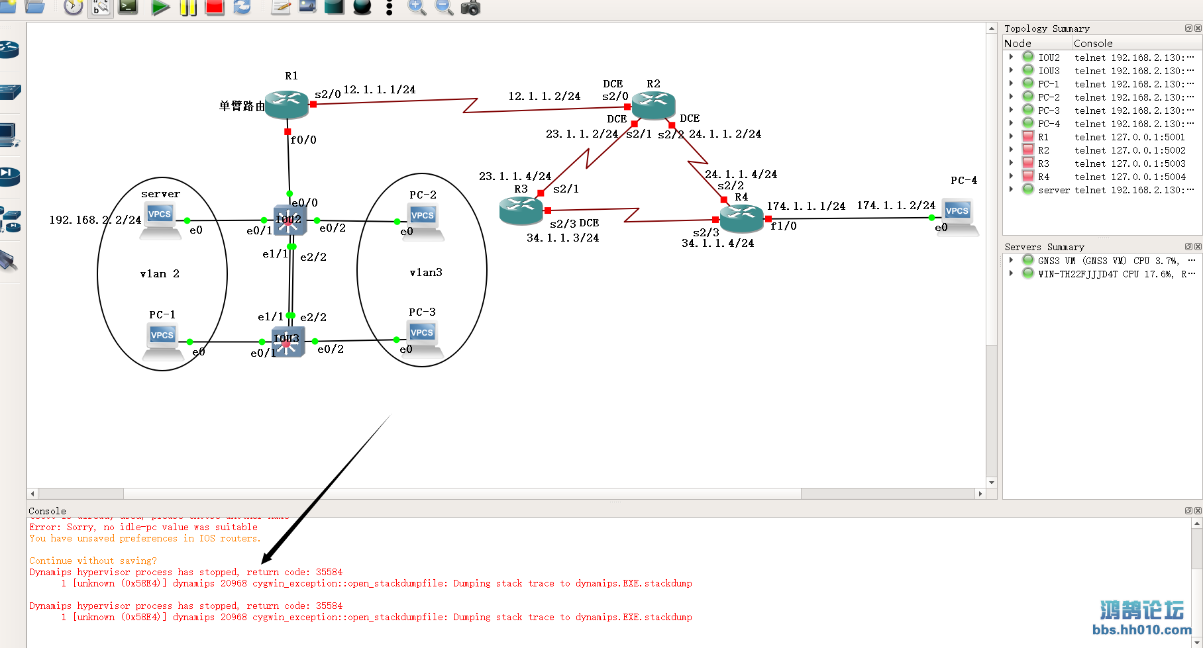Screen dimensions: 1203x648
Task: Float the Servers Summary panel
Action: [1188, 246]
